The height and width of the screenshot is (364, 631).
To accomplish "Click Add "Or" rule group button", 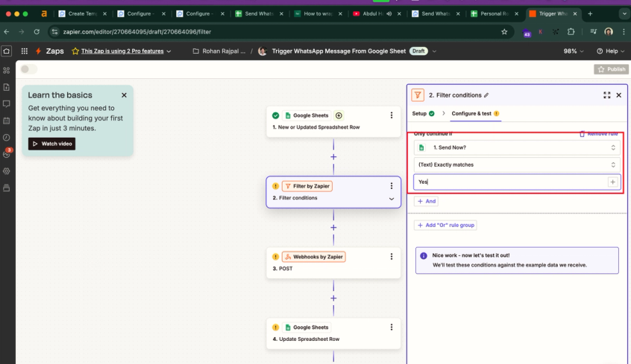I will coord(445,225).
